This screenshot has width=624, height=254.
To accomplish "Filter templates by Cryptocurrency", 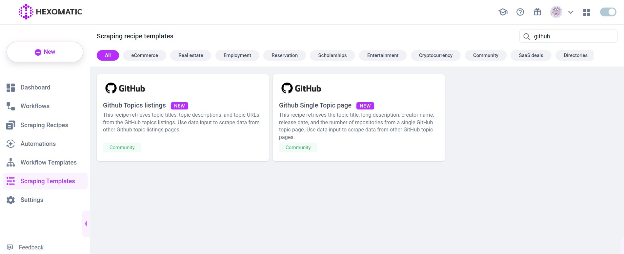I will [x=435, y=55].
